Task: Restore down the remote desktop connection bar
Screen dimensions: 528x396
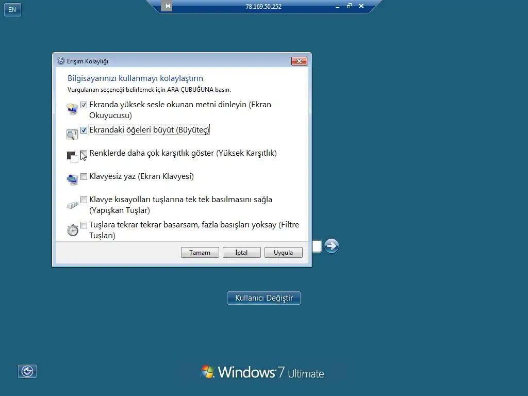Action: (x=349, y=6)
